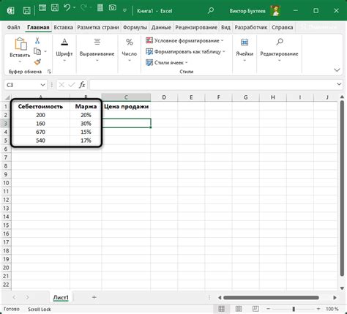347x314 pixels.
Task: Open Условное форматирование menu
Action: [x=184, y=41]
